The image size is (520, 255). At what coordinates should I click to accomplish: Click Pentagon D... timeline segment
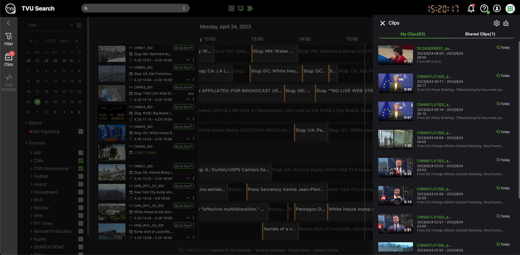pyautogui.click(x=311, y=211)
